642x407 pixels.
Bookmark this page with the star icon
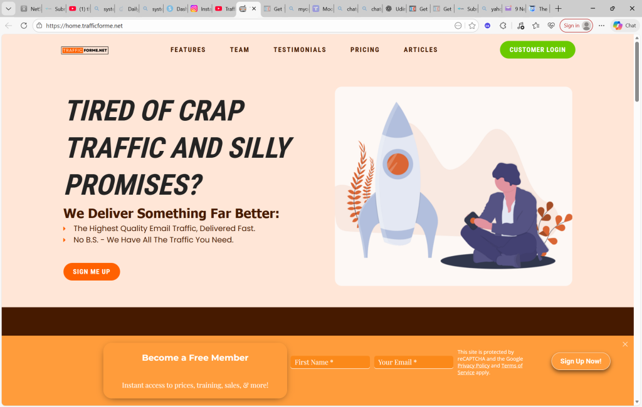coord(472,26)
